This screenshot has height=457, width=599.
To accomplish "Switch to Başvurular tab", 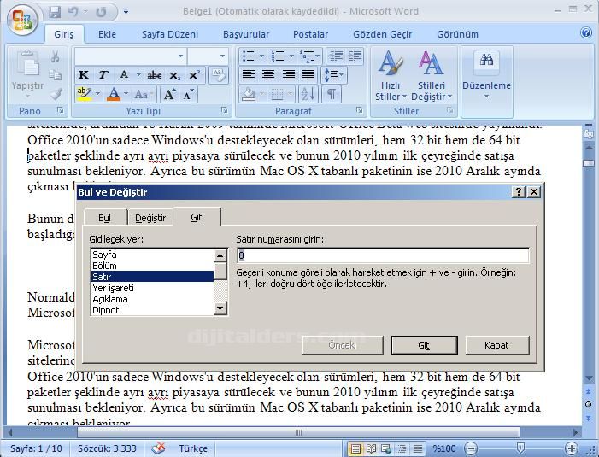I will 246,34.
